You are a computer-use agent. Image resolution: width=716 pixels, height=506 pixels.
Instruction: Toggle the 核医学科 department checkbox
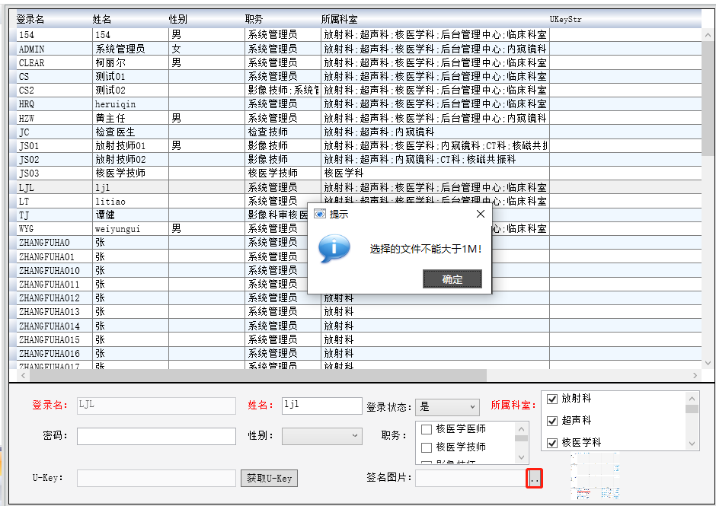pyautogui.click(x=553, y=442)
